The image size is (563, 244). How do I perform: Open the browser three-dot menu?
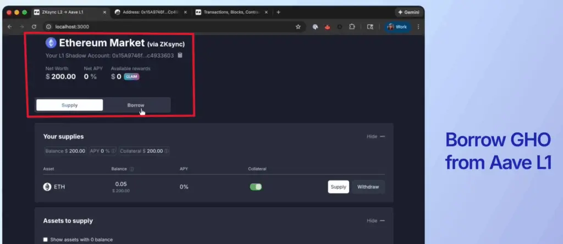tap(418, 27)
